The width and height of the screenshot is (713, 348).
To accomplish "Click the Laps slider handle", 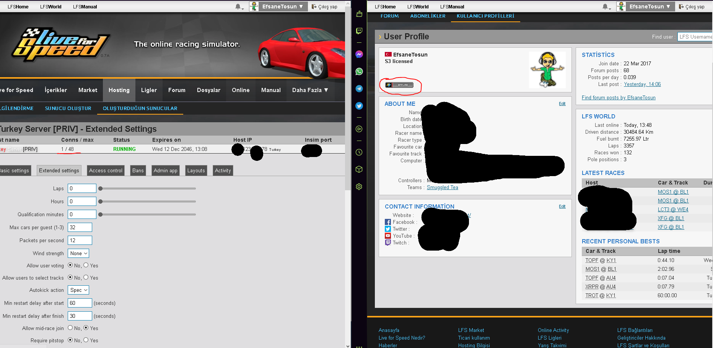I will 101,188.
